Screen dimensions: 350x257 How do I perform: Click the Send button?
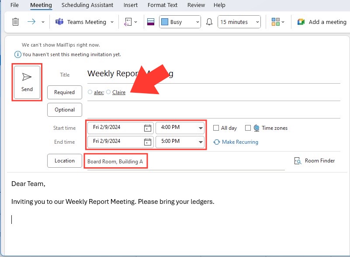(x=27, y=82)
